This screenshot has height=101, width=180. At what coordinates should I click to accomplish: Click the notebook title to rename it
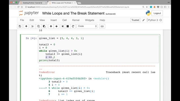tap(73, 13)
